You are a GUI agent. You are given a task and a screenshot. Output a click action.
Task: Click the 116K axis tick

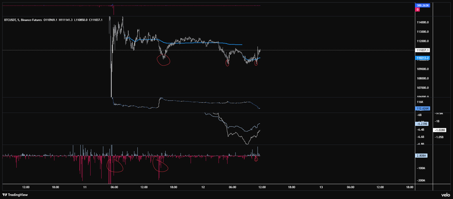click(419, 102)
